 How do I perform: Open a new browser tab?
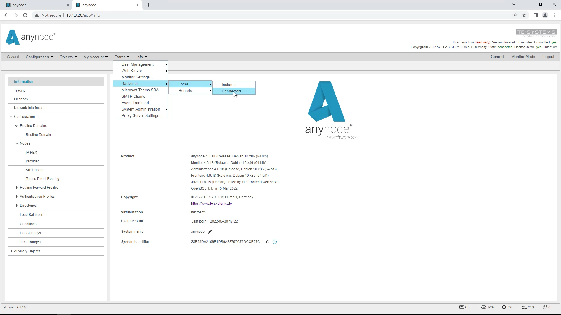pyautogui.click(x=149, y=5)
